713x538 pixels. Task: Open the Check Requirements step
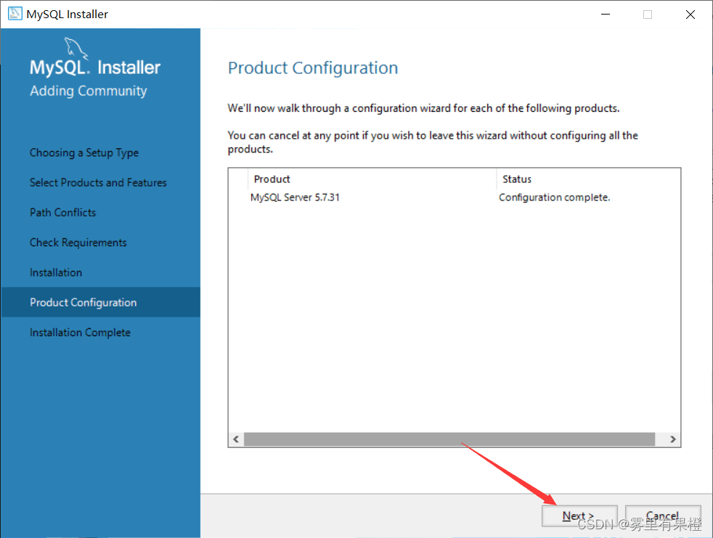[78, 242]
